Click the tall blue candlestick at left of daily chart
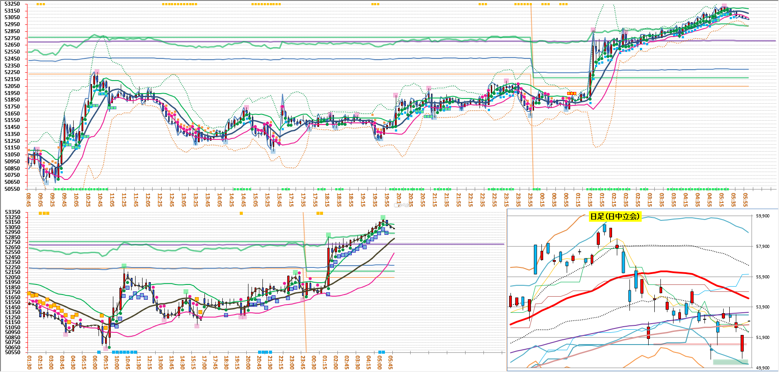The image size is (779, 372). point(535,259)
